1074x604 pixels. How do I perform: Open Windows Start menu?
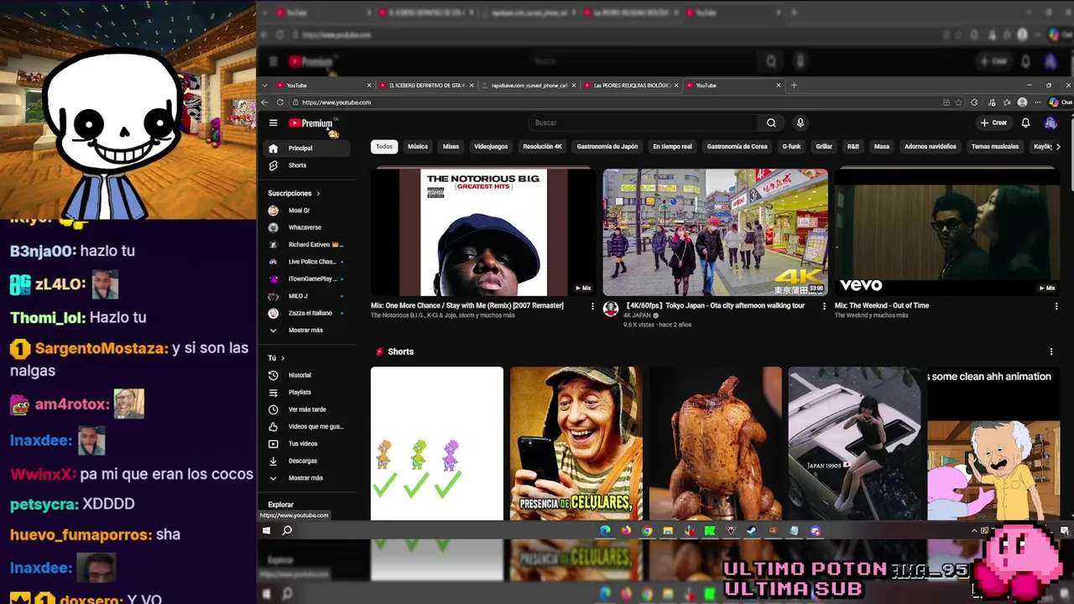coord(266,530)
